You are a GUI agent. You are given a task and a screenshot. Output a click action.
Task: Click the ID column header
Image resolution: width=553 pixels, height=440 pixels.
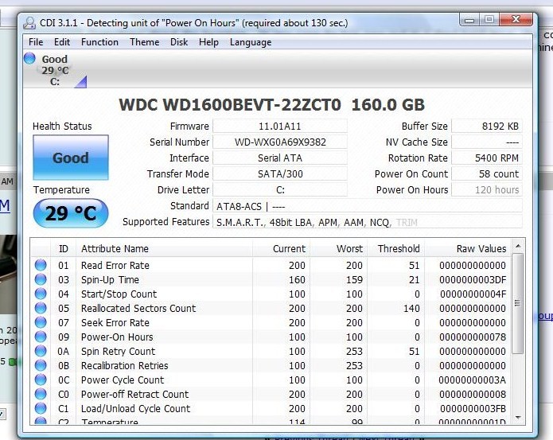[x=64, y=249]
